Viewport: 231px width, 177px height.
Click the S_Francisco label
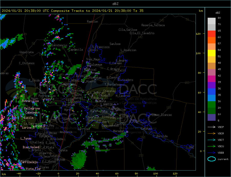[x=101, y=47]
